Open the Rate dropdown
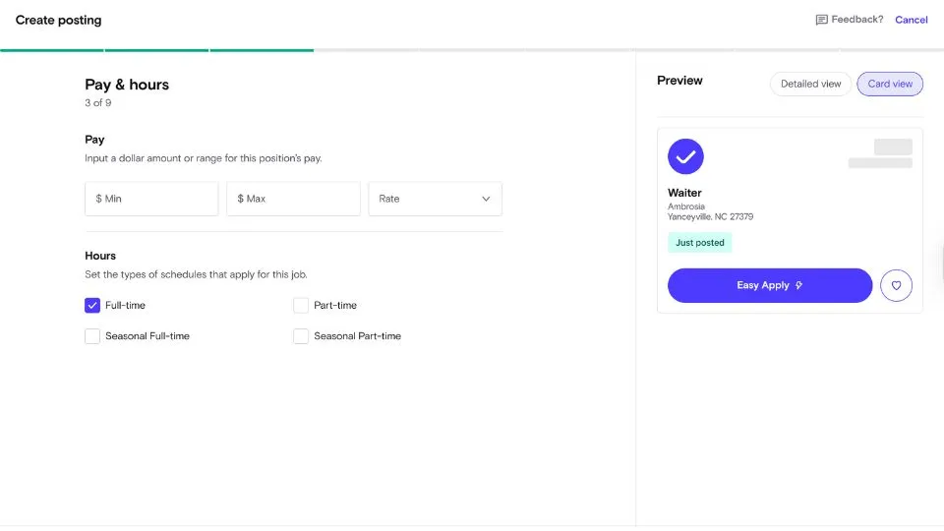 (435, 199)
